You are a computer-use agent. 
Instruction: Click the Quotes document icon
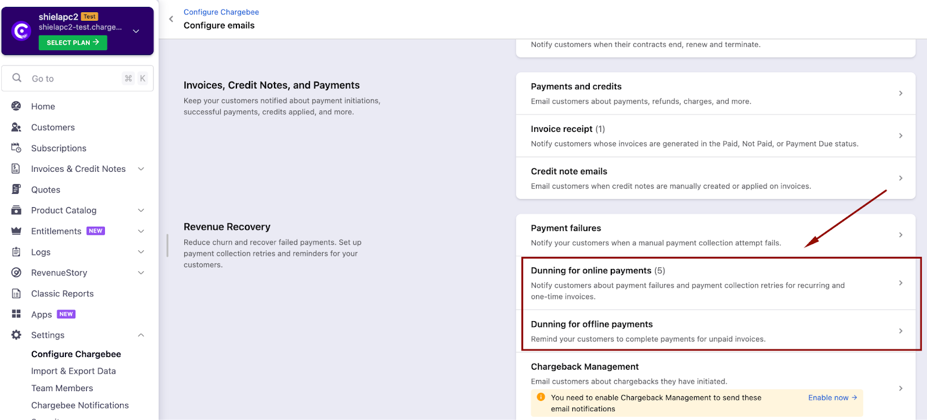click(16, 190)
